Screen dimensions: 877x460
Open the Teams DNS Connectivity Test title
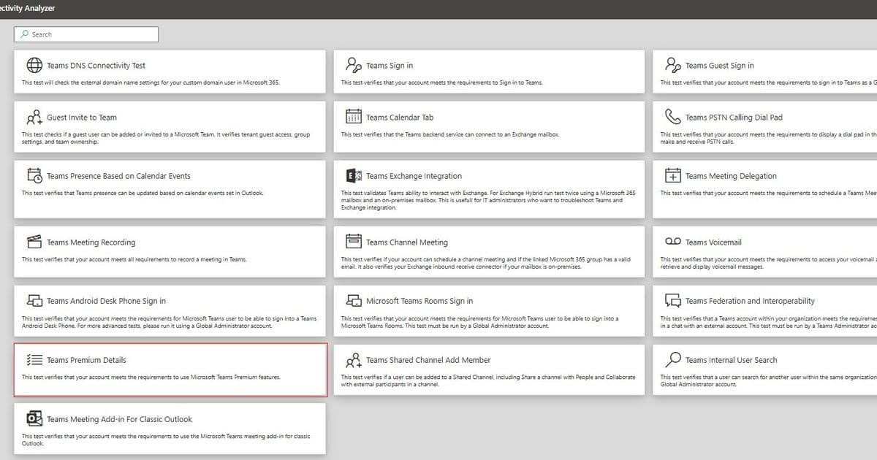tap(96, 66)
